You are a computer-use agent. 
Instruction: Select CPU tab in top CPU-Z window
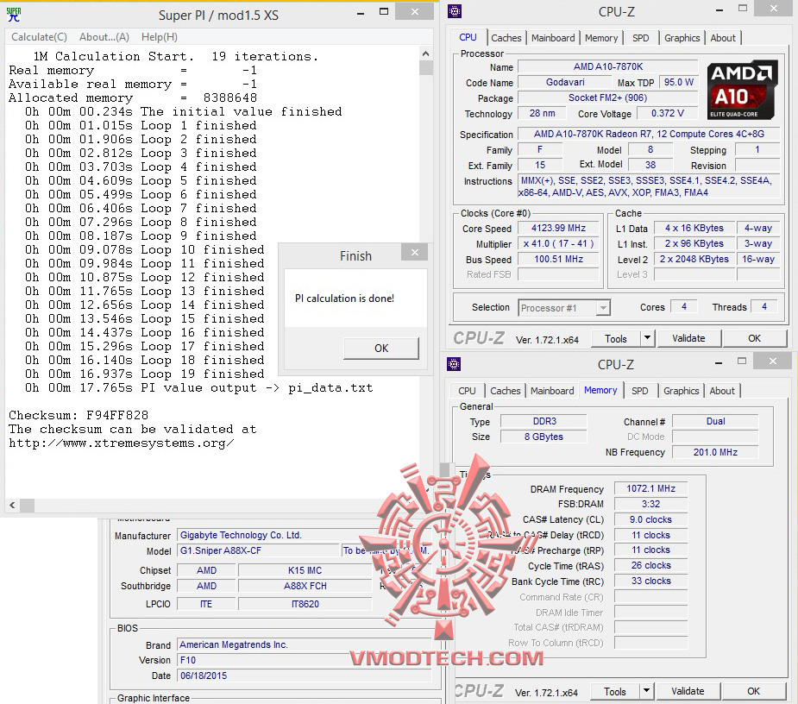tap(468, 37)
